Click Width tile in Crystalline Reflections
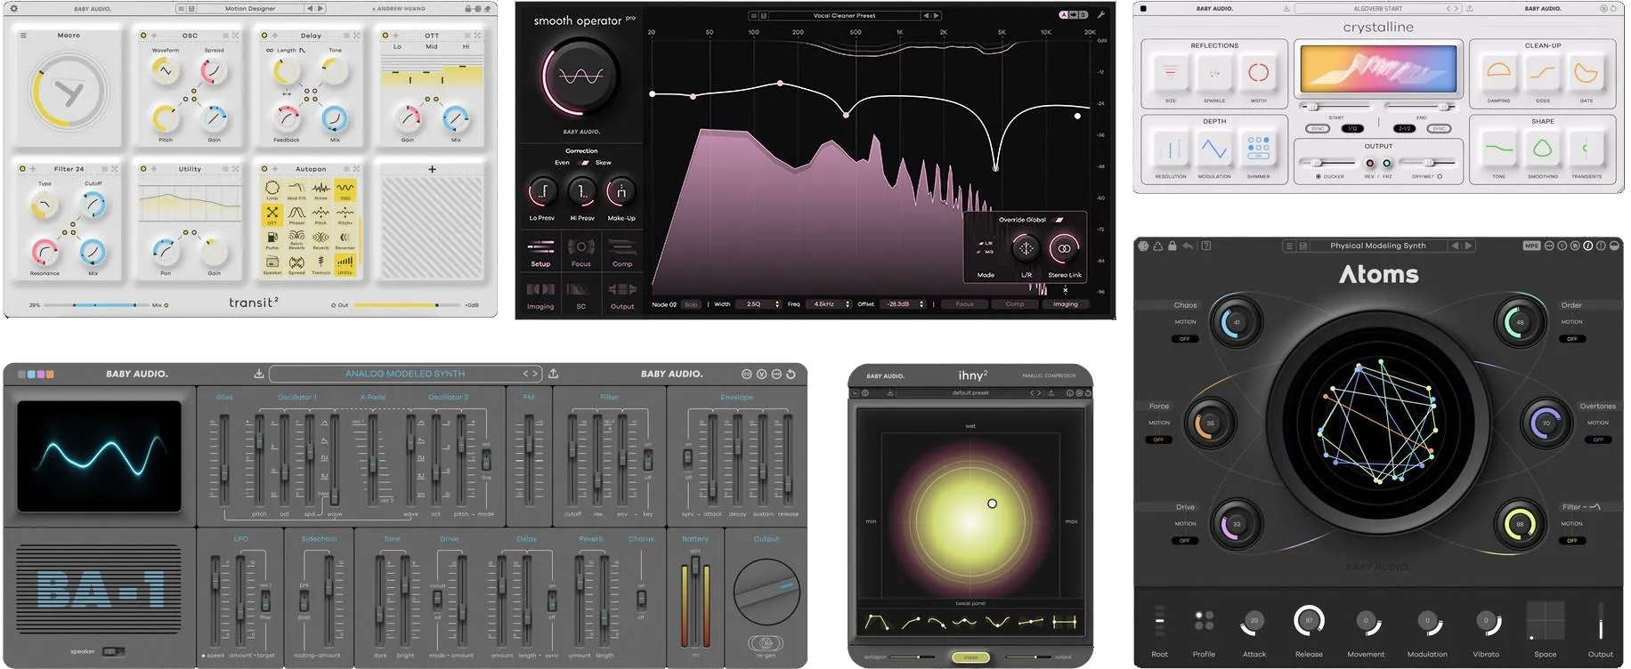This screenshot has width=1631, height=669. [x=1258, y=74]
